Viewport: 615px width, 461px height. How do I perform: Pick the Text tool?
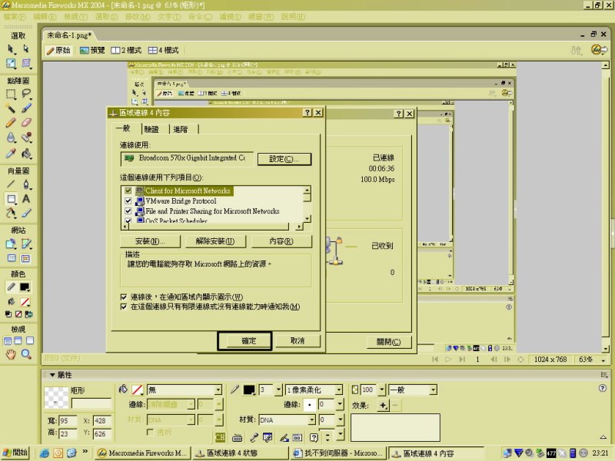tap(26, 199)
